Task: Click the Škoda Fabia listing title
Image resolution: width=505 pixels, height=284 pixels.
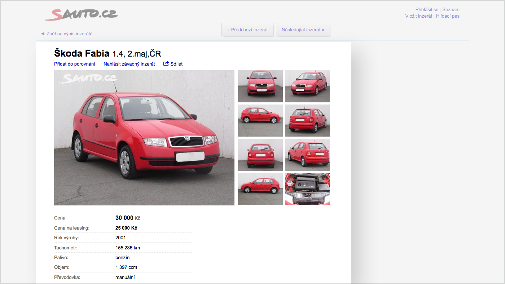Action: click(x=107, y=53)
